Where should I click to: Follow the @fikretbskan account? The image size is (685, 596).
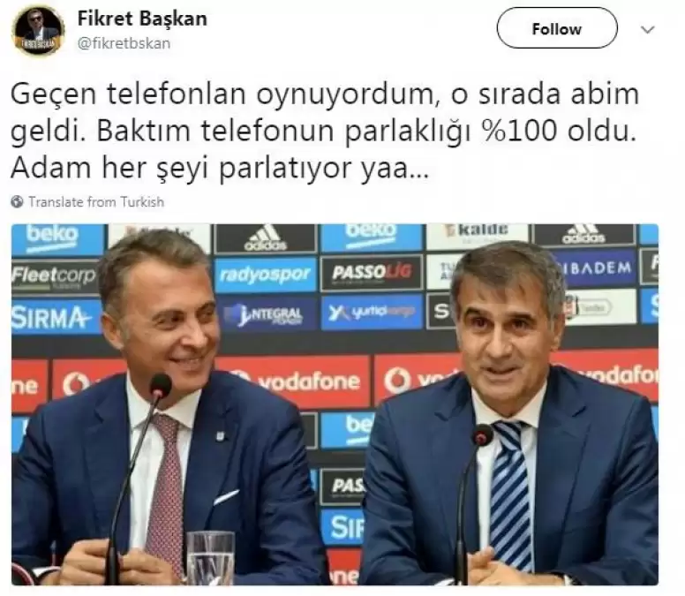557,28
